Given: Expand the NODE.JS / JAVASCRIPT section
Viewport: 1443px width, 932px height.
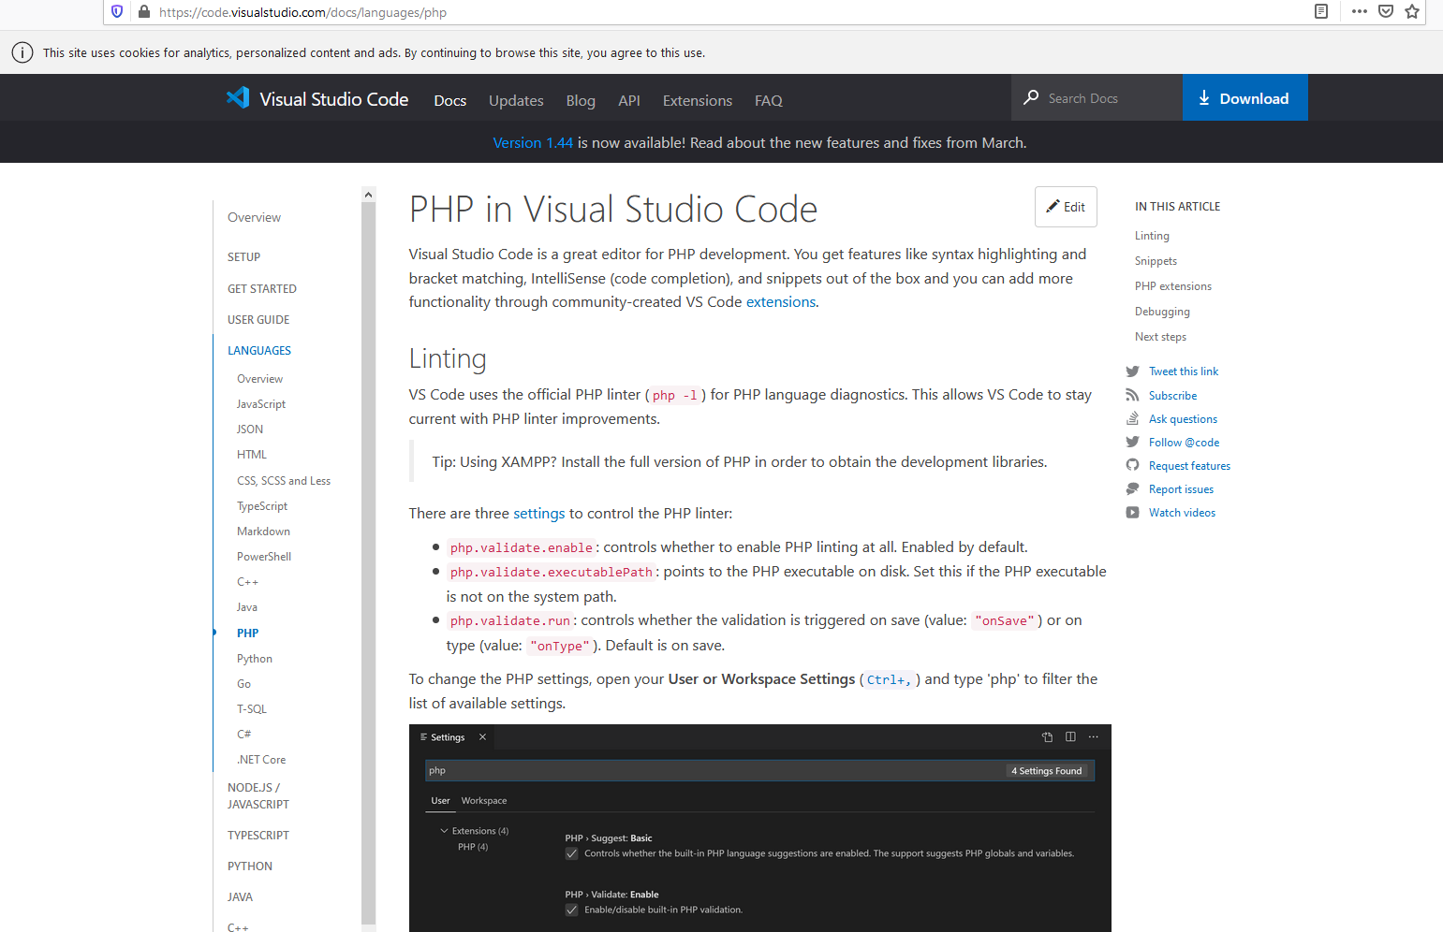Looking at the screenshot, I should click(x=258, y=796).
